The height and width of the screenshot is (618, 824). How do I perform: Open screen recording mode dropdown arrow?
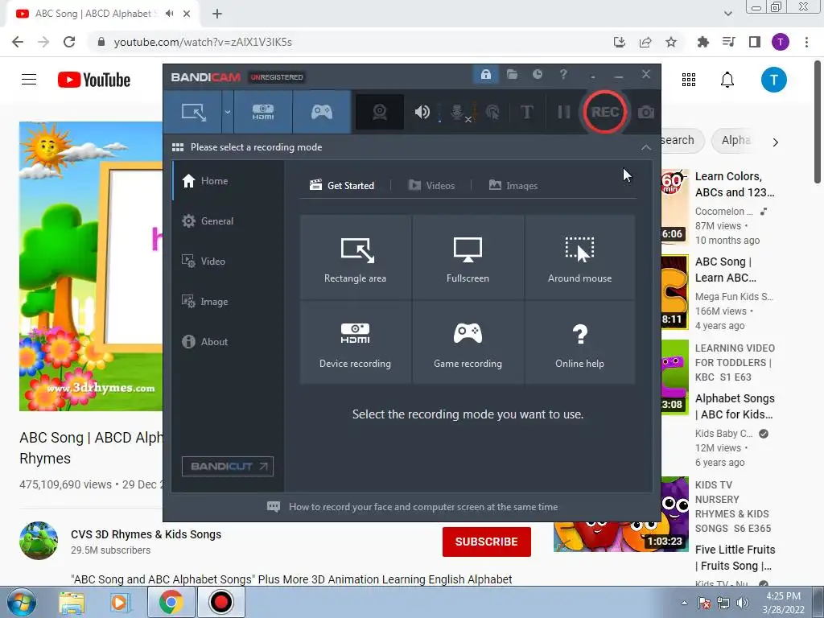[x=227, y=112]
